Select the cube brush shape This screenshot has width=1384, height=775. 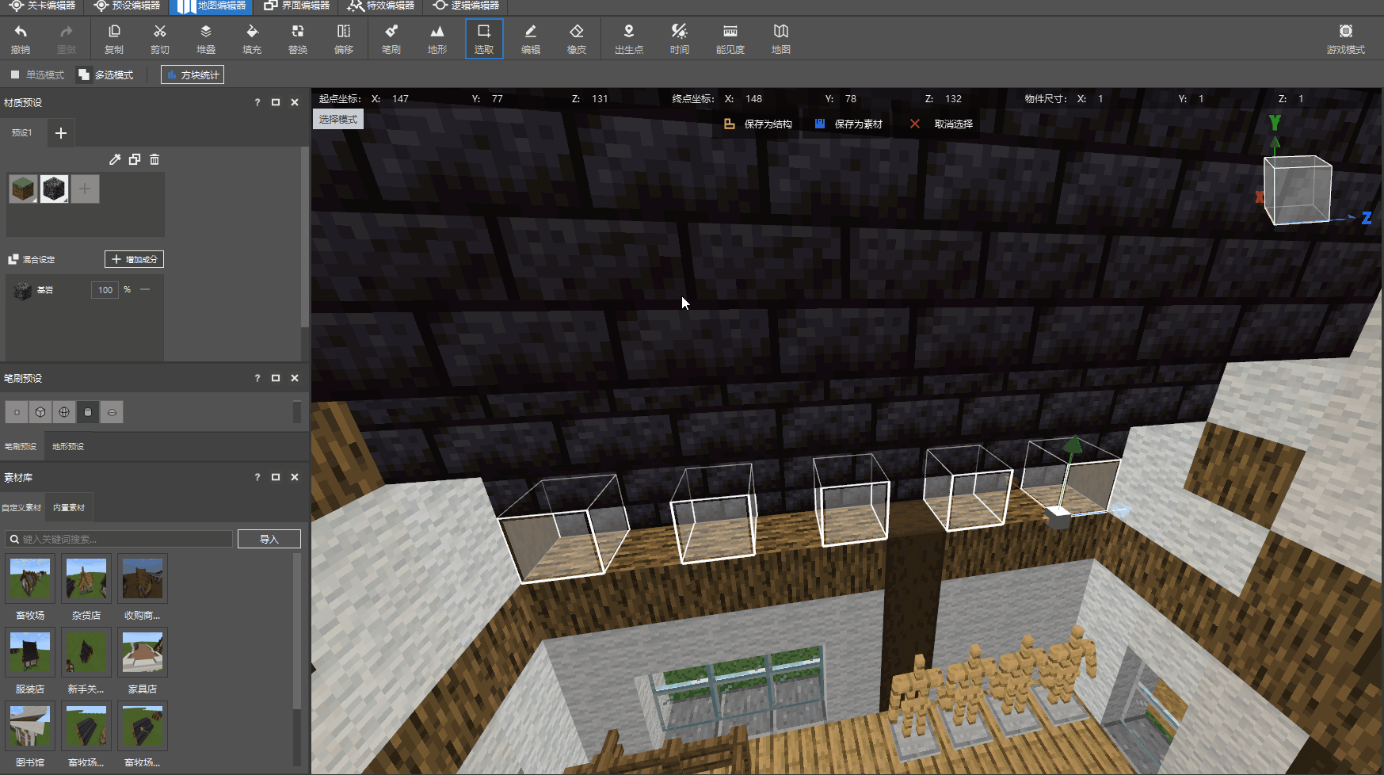(x=40, y=412)
